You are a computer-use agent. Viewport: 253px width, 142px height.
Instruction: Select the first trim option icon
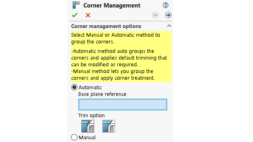[88, 126]
